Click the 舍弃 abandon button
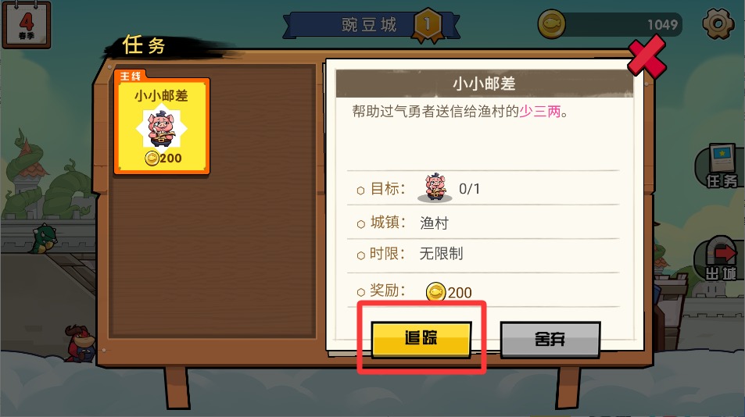Screen dimensions: 745x417 pyautogui.click(x=550, y=339)
